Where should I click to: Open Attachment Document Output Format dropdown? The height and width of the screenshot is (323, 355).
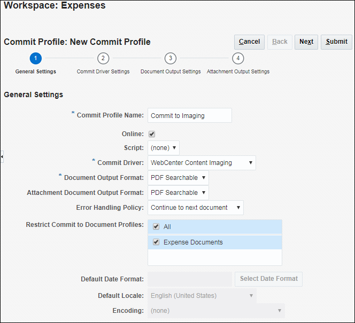coord(178,193)
